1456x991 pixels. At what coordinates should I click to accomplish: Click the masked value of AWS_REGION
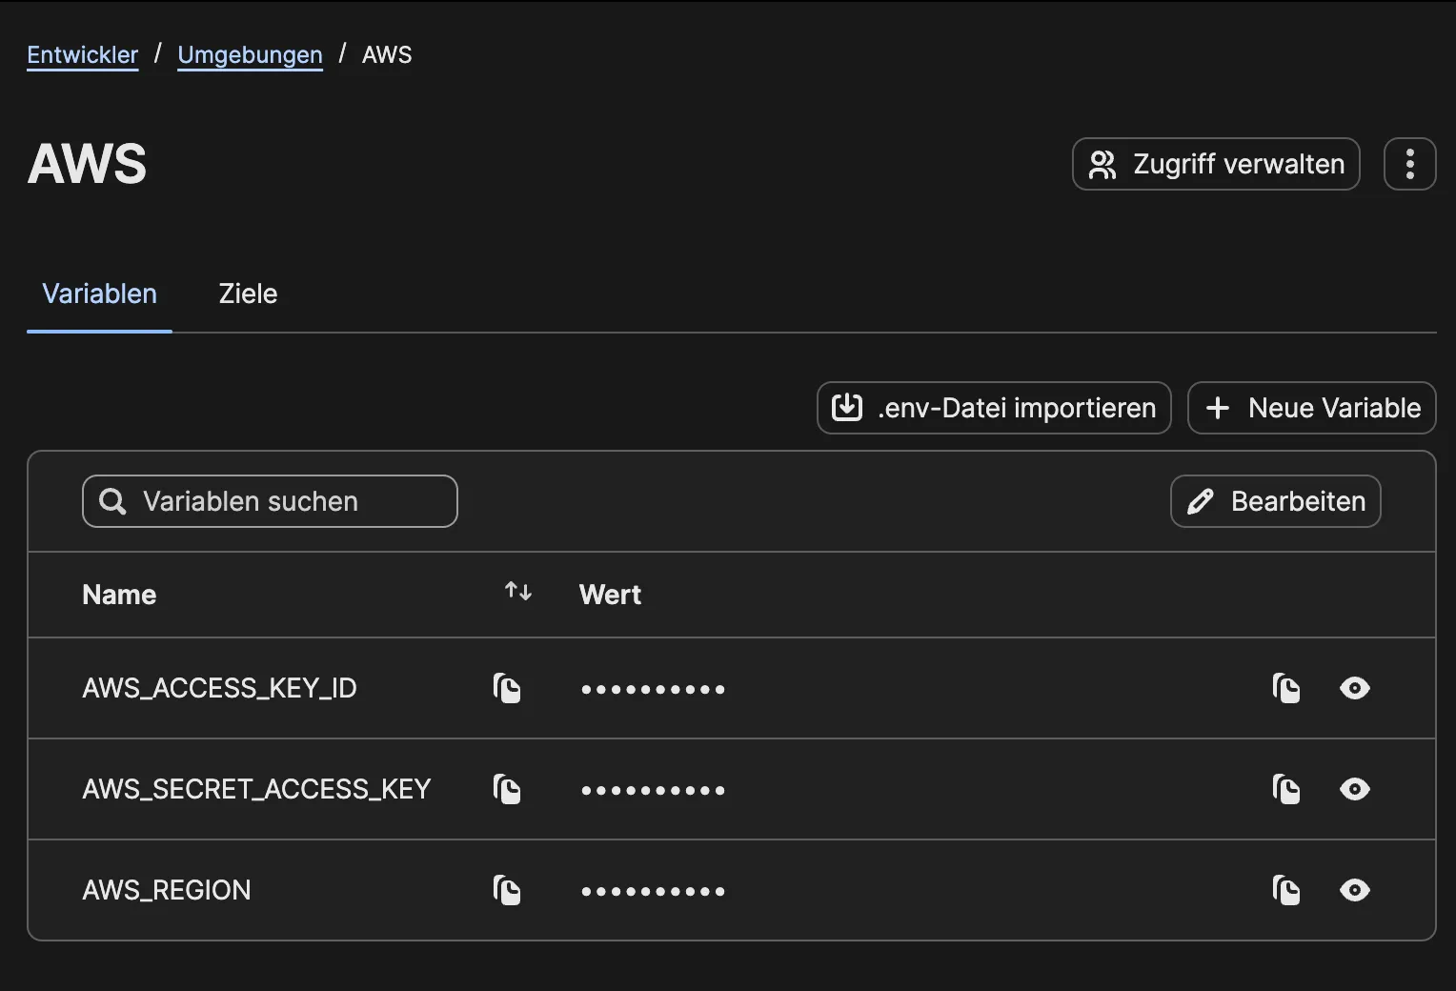tap(654, 891)
